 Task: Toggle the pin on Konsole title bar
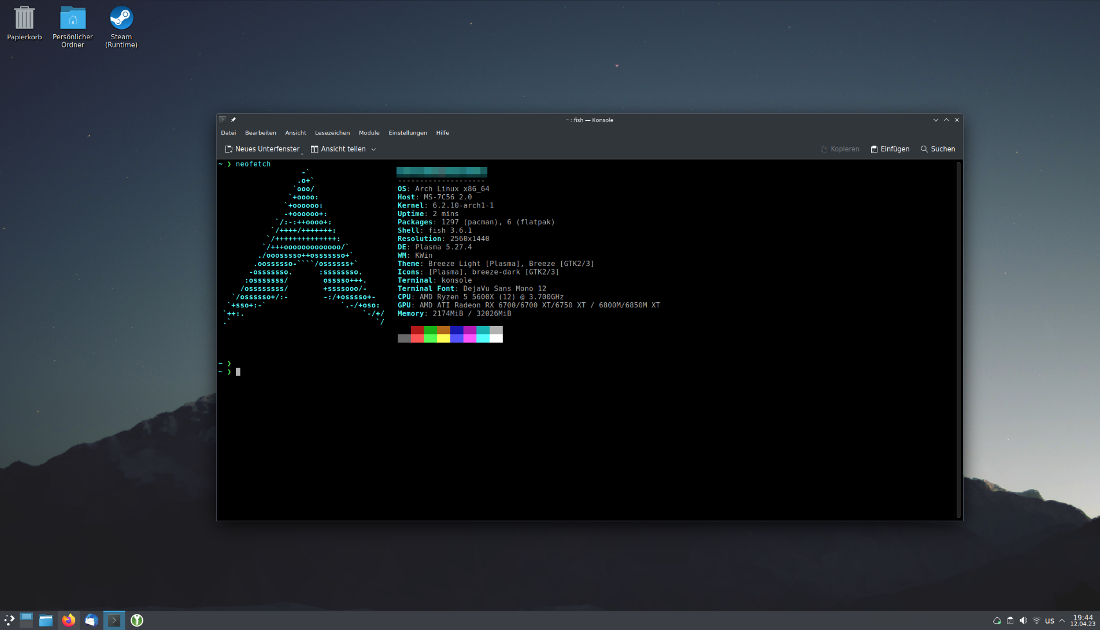pyautogui.click(x=234, y=120)
